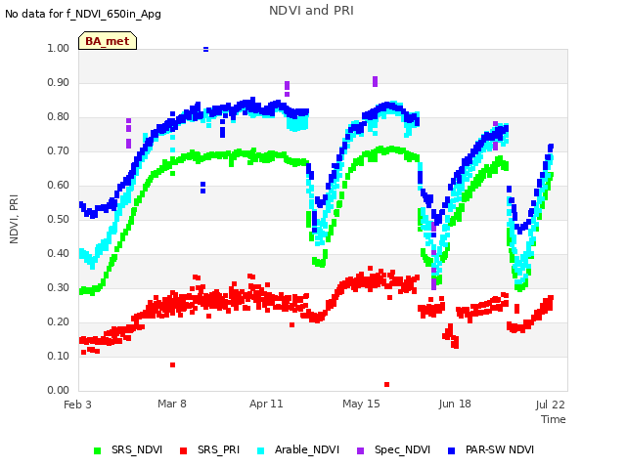
Task: Click the Apr 11 x-axis tick label
Action: [x=266, y=404]
